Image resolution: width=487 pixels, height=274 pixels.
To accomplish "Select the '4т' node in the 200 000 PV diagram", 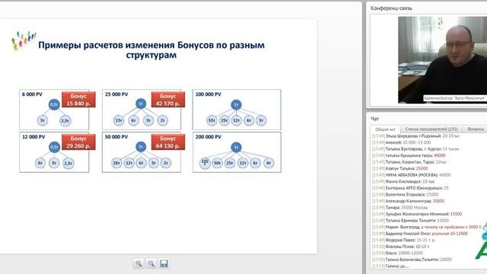I will (269, 163).
